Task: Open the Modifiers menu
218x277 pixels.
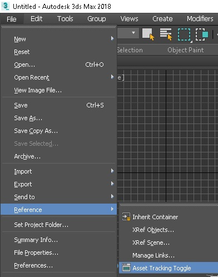Action: (200, 19)
